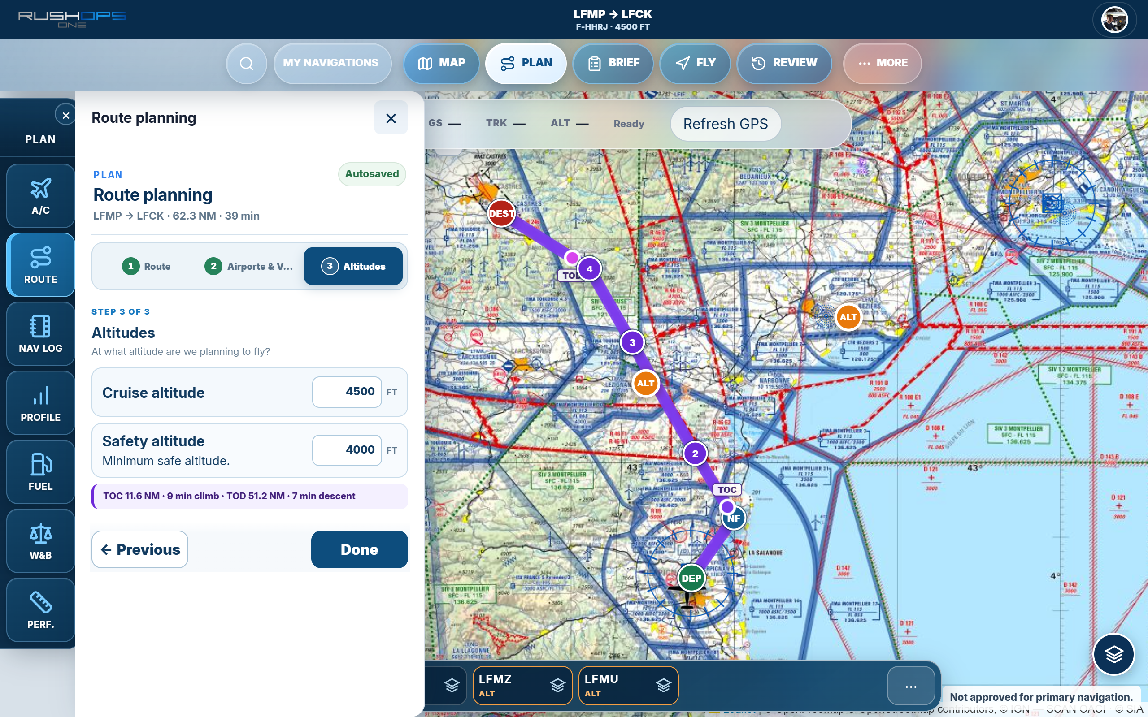1148x717 pixels.
Task: Go to step 1 Route
Action: 146,266
